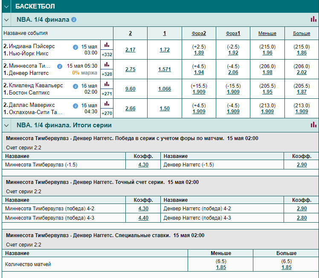The height and width of the screenshot is (278, 319).
Task: Select over 6.5 matches odds 1.85
Action: click(x=287, y=267)
